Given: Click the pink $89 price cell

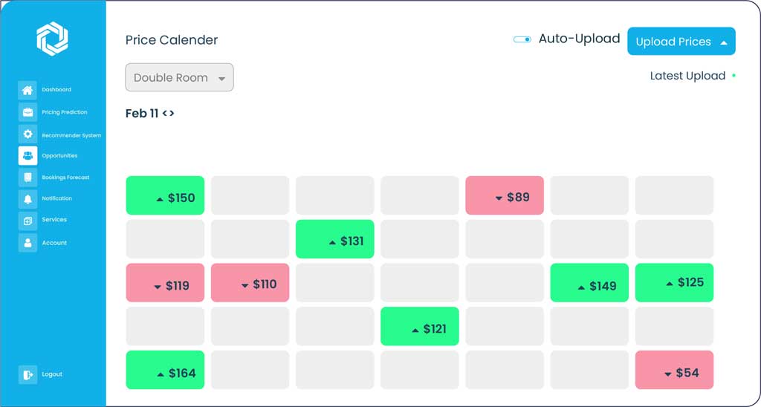Looking at the screenshot, I should coord(504,195).
